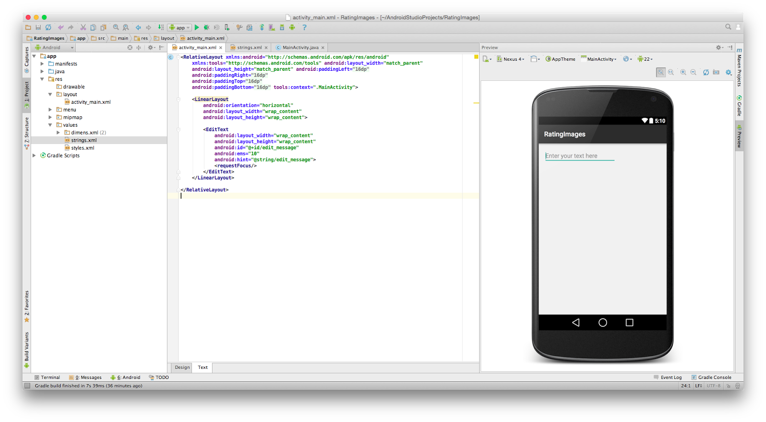Open the search magnifier at top right
Image resolution: width=766 pixels, height=422 pixels.
728,27
